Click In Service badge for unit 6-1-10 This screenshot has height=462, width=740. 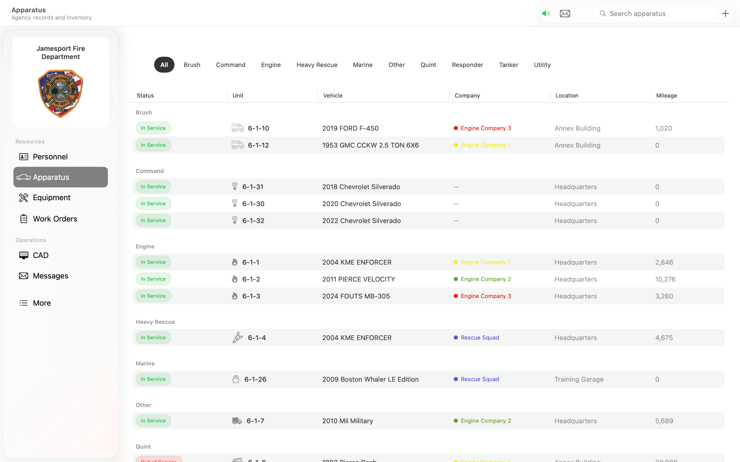point(153,128)
